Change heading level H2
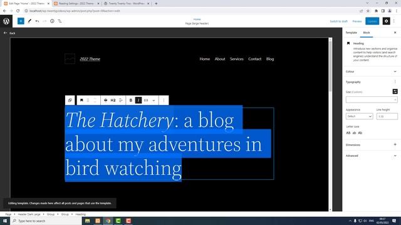The height and width of the screenshot is (225, 401). point(113,100)
